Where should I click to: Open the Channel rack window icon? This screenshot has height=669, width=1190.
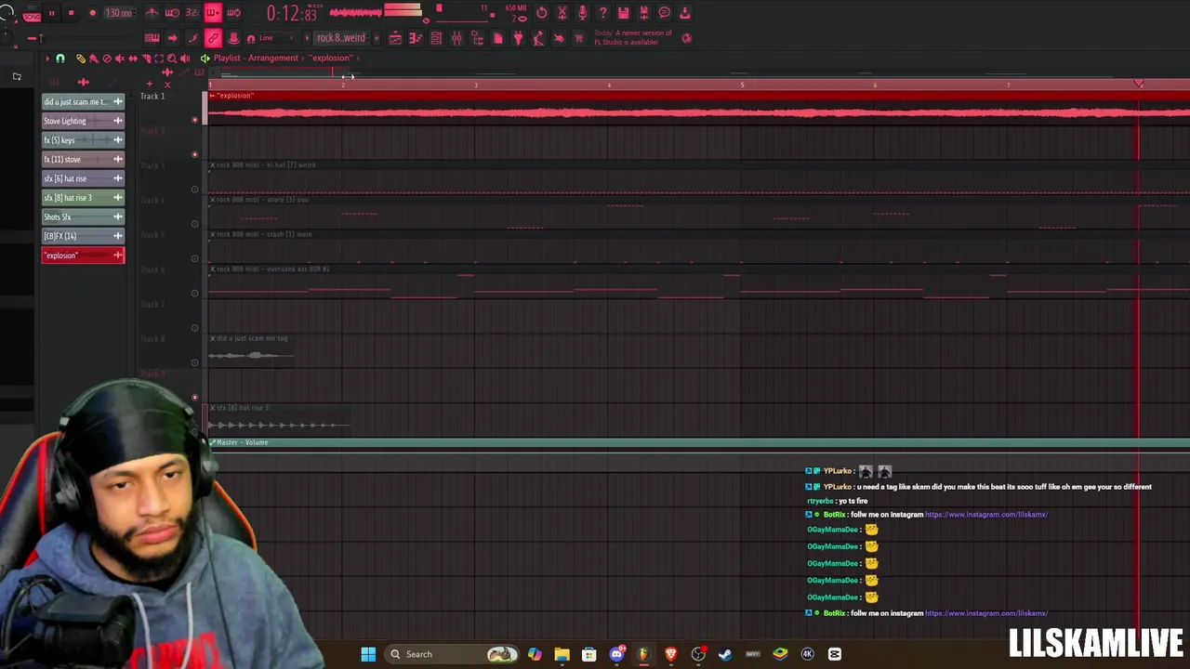pyautogui.click(x=436, y=38)
